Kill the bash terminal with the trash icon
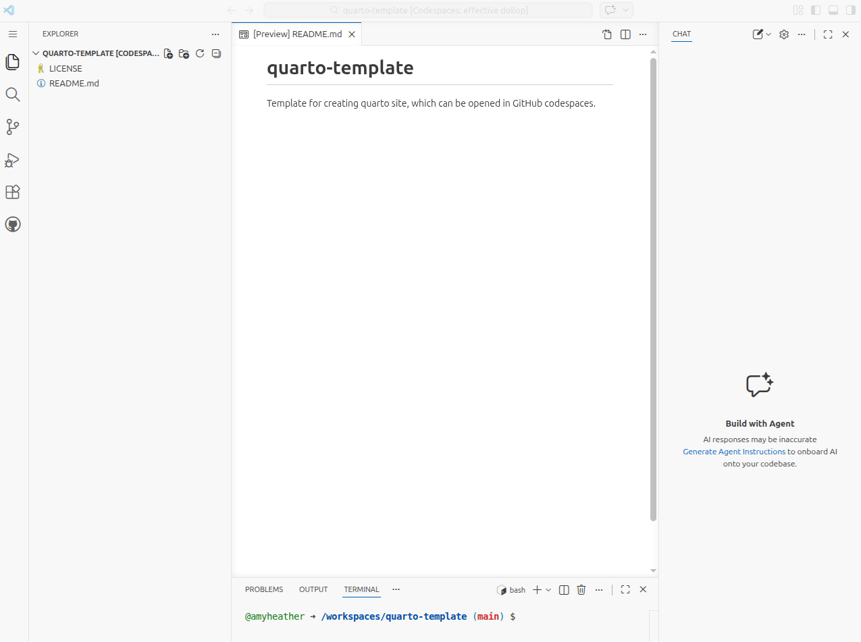 [x=581, y=589]
